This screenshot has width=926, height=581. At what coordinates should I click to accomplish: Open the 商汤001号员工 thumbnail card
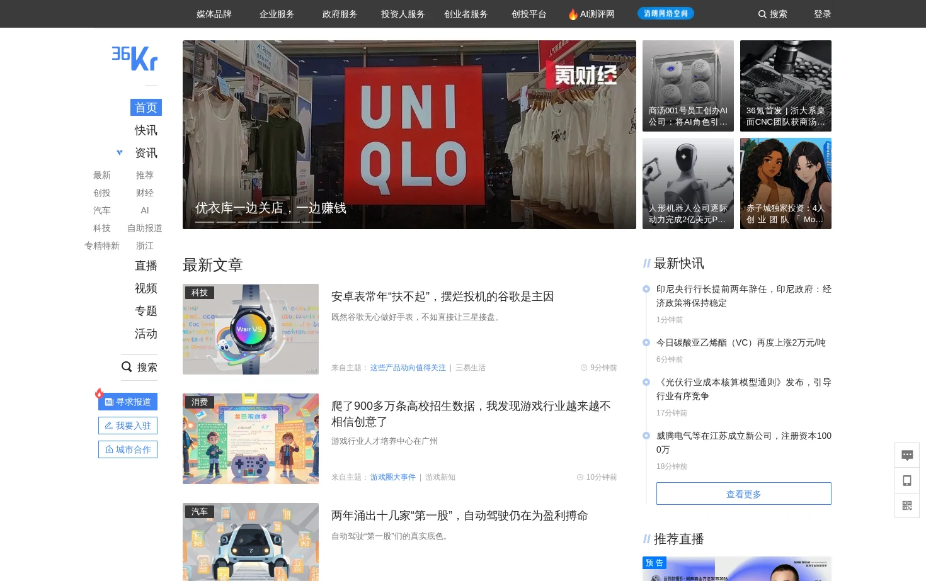(688, 86)
